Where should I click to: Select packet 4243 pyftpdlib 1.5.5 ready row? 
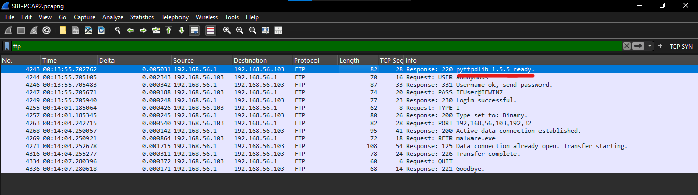[349, 69]
